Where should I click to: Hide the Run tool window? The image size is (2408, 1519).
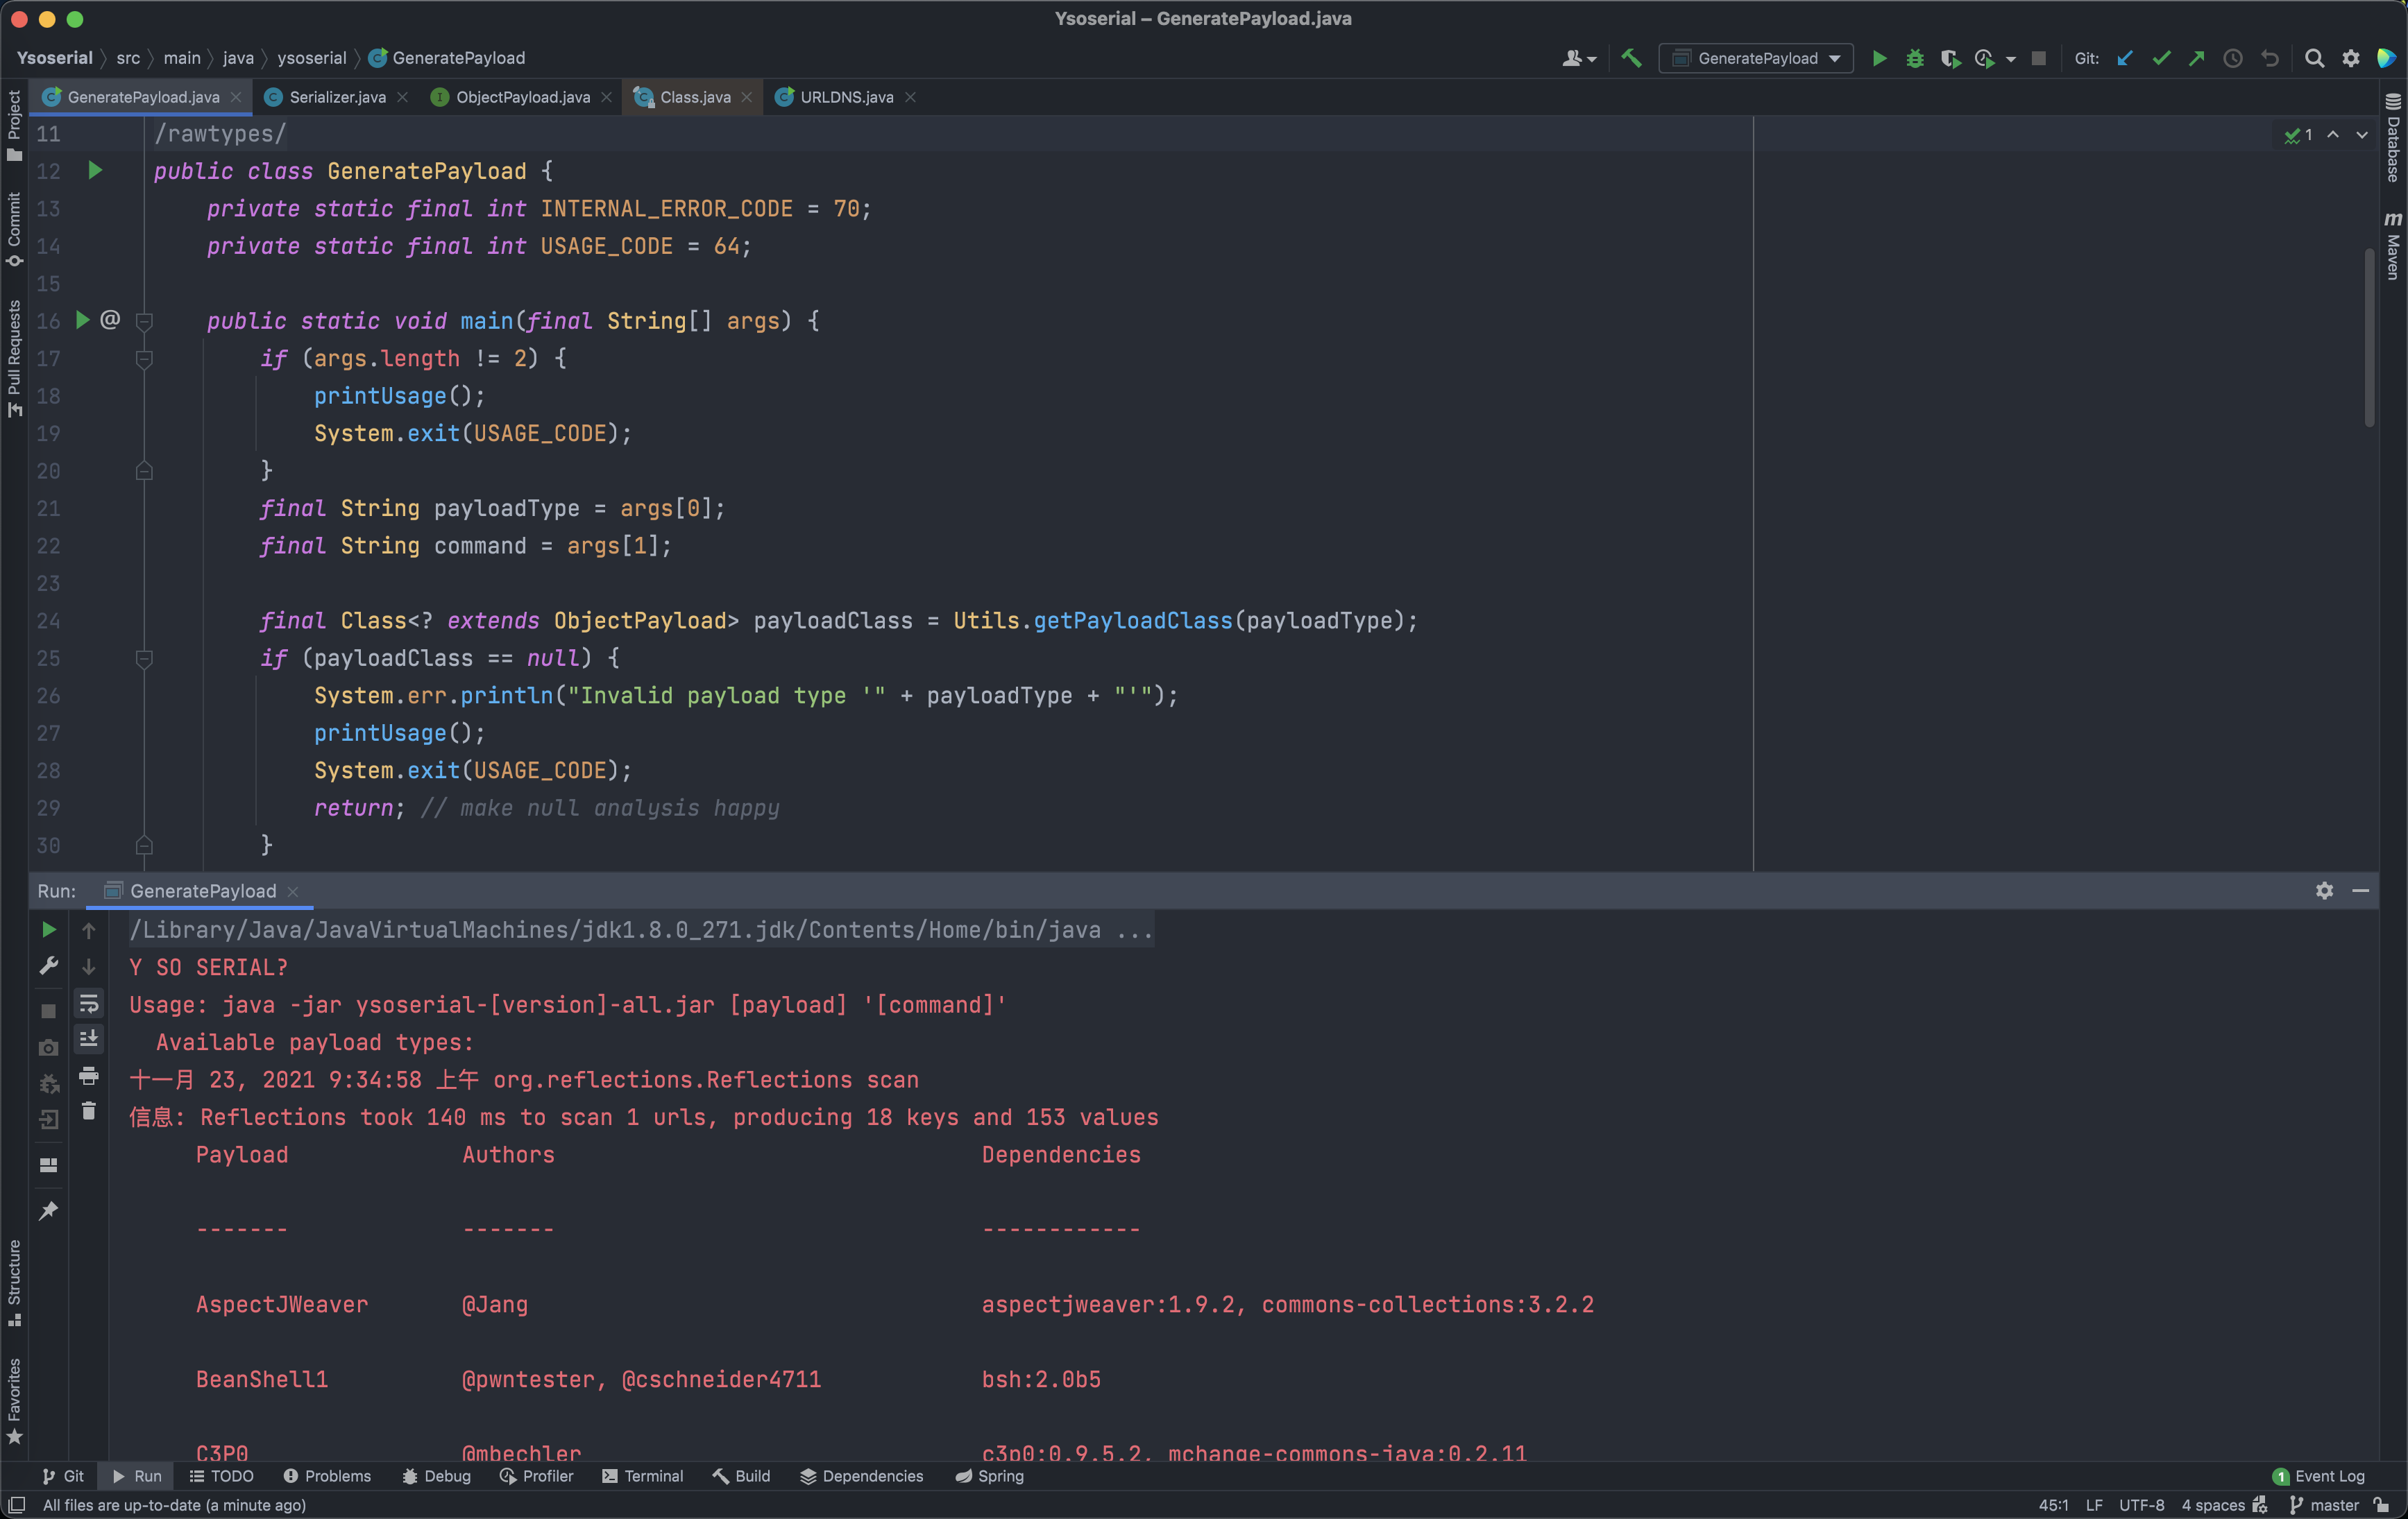2360,889
